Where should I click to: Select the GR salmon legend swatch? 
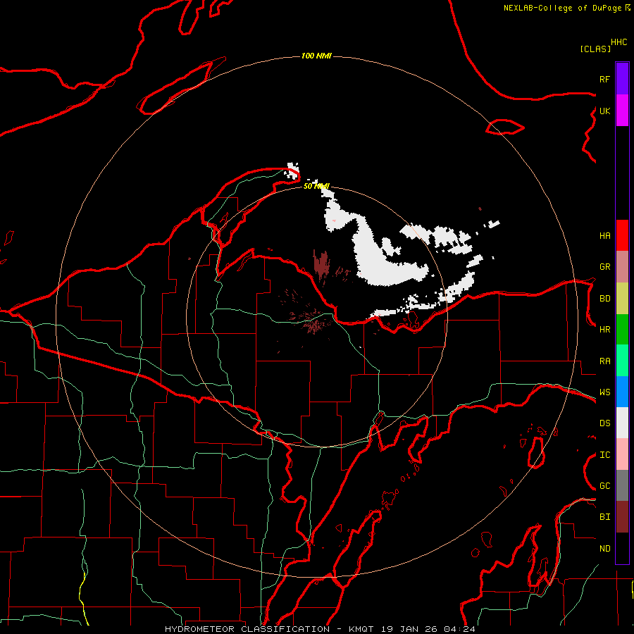[x=622, y=267]
